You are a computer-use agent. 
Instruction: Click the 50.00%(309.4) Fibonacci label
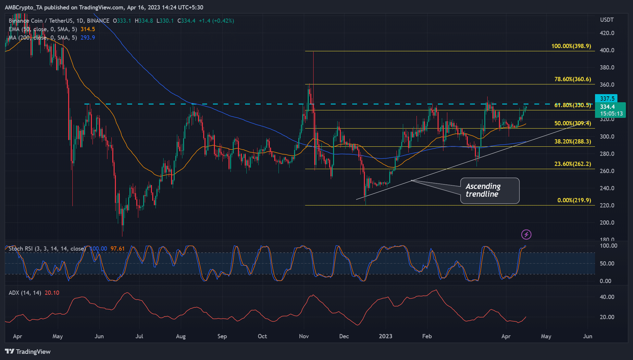[573, 123]
